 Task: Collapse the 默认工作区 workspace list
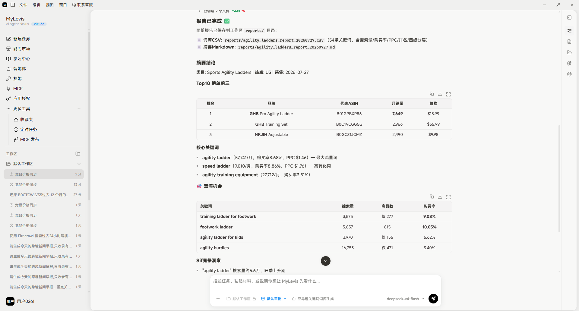79,164
